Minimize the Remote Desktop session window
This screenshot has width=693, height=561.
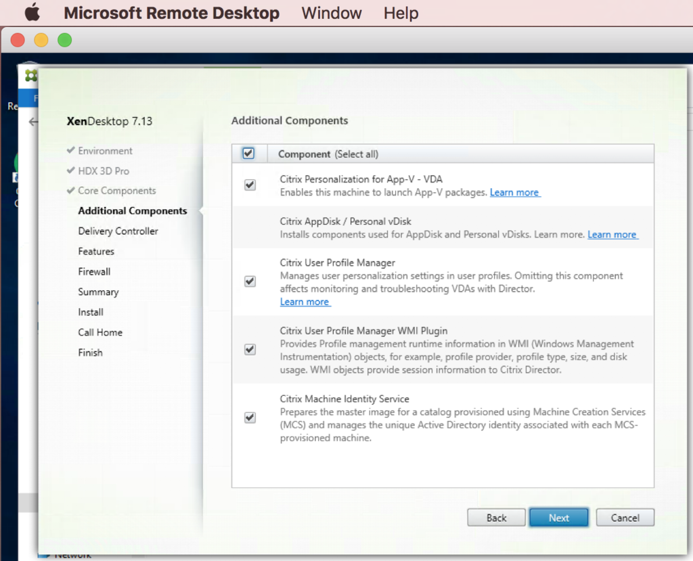point(41,40)
